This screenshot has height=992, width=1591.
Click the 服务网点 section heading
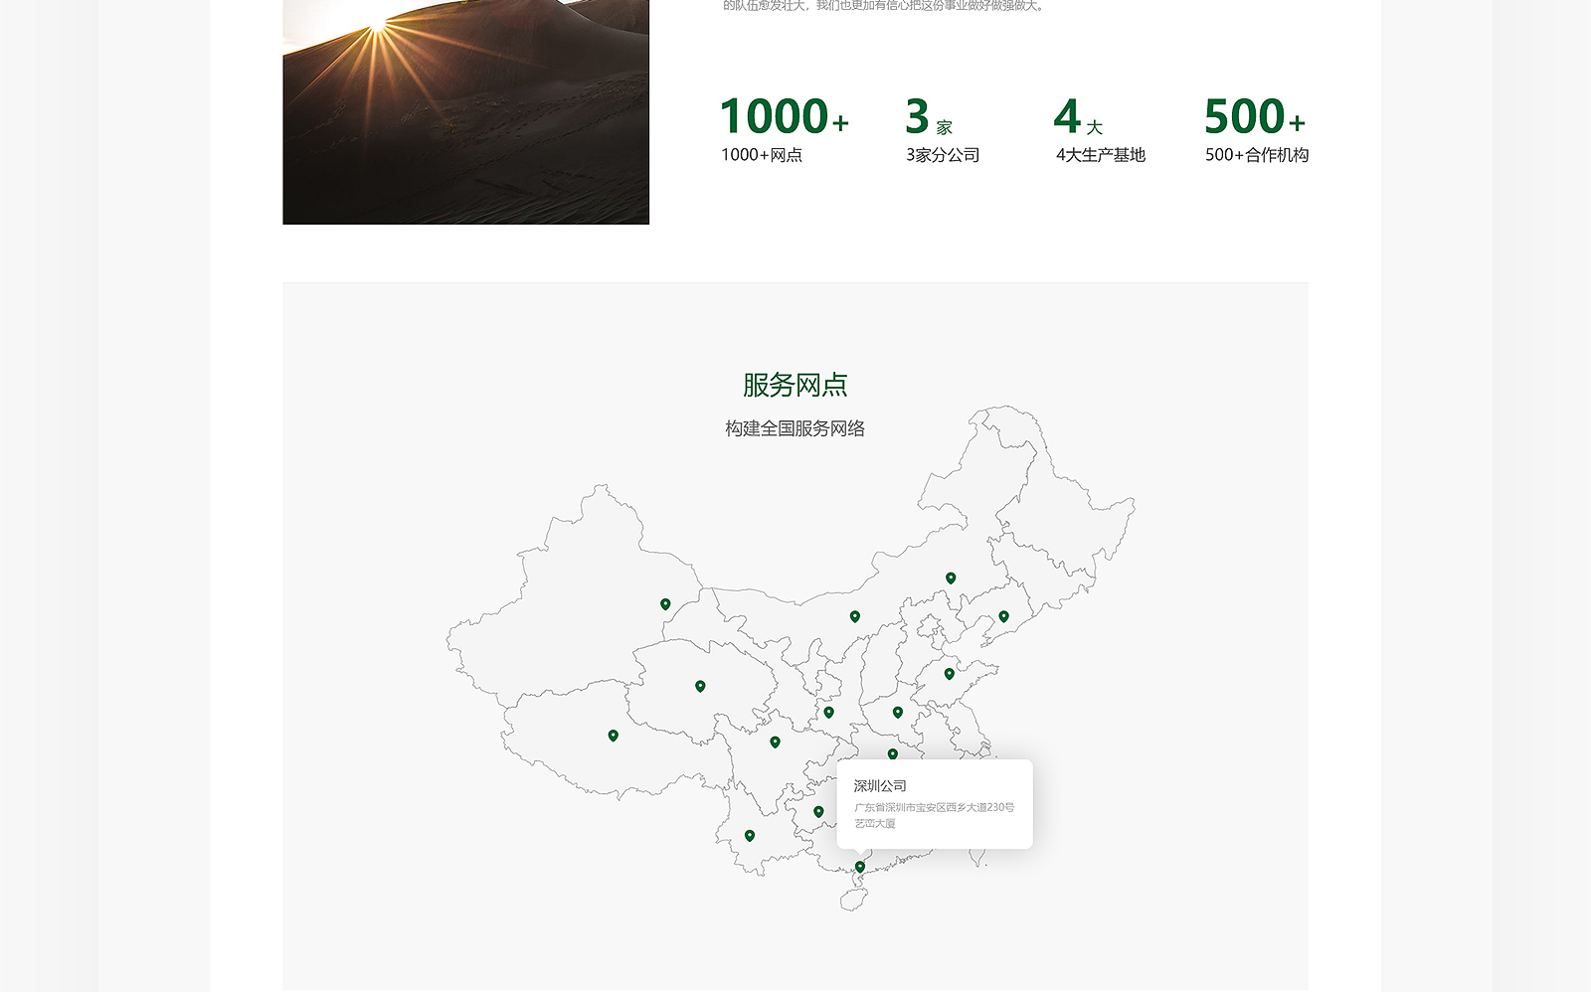pos(795,385)
